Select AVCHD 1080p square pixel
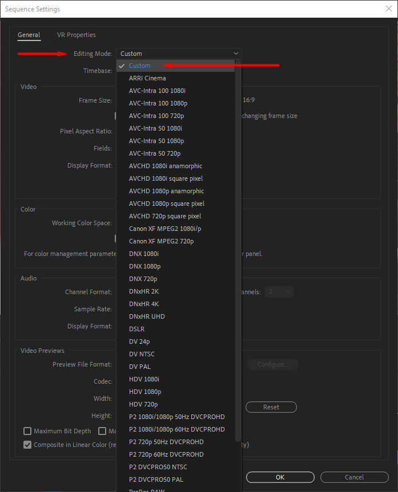 tap(166, 204)
